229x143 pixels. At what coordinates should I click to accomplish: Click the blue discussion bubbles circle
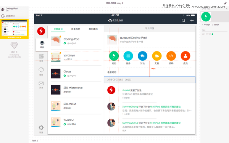(x=142, y=56)
